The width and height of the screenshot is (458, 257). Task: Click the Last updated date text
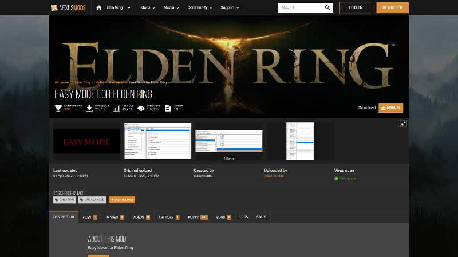pos(70,176)
